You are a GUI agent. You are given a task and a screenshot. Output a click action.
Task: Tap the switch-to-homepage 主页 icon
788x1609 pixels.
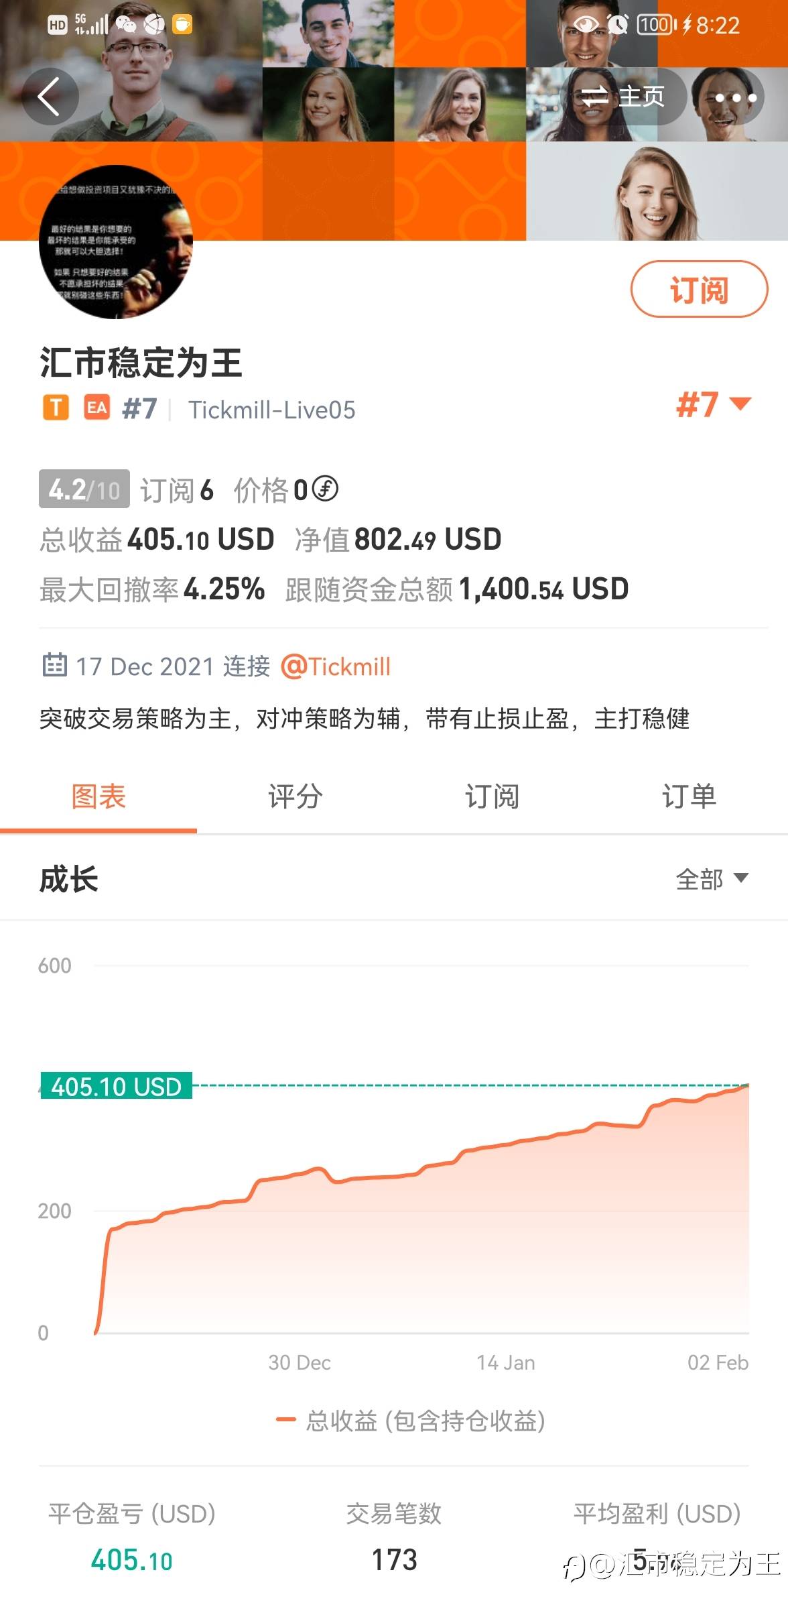(594, 98)
